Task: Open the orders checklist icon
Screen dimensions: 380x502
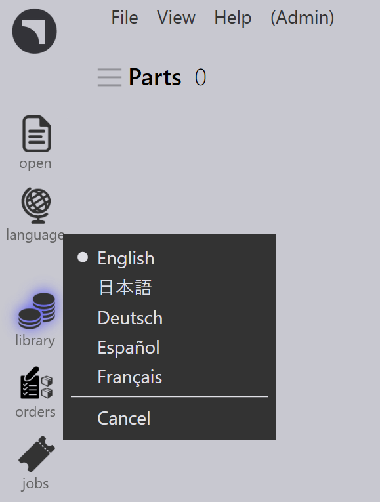Action: point(37,383)
